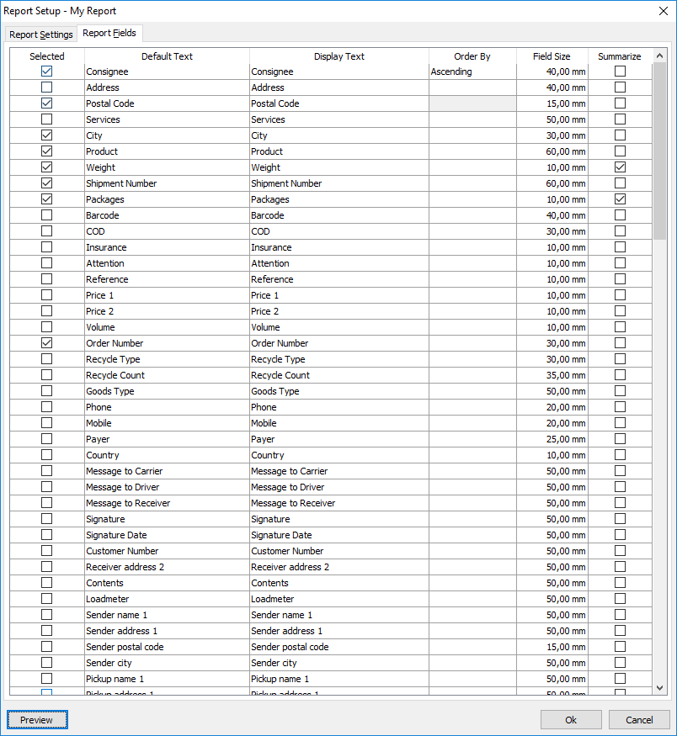Image resolution: width=677 pixels, height=736 pixels.
Task: Click the Default Text cell 'Contents'
Action: [168, 583]
